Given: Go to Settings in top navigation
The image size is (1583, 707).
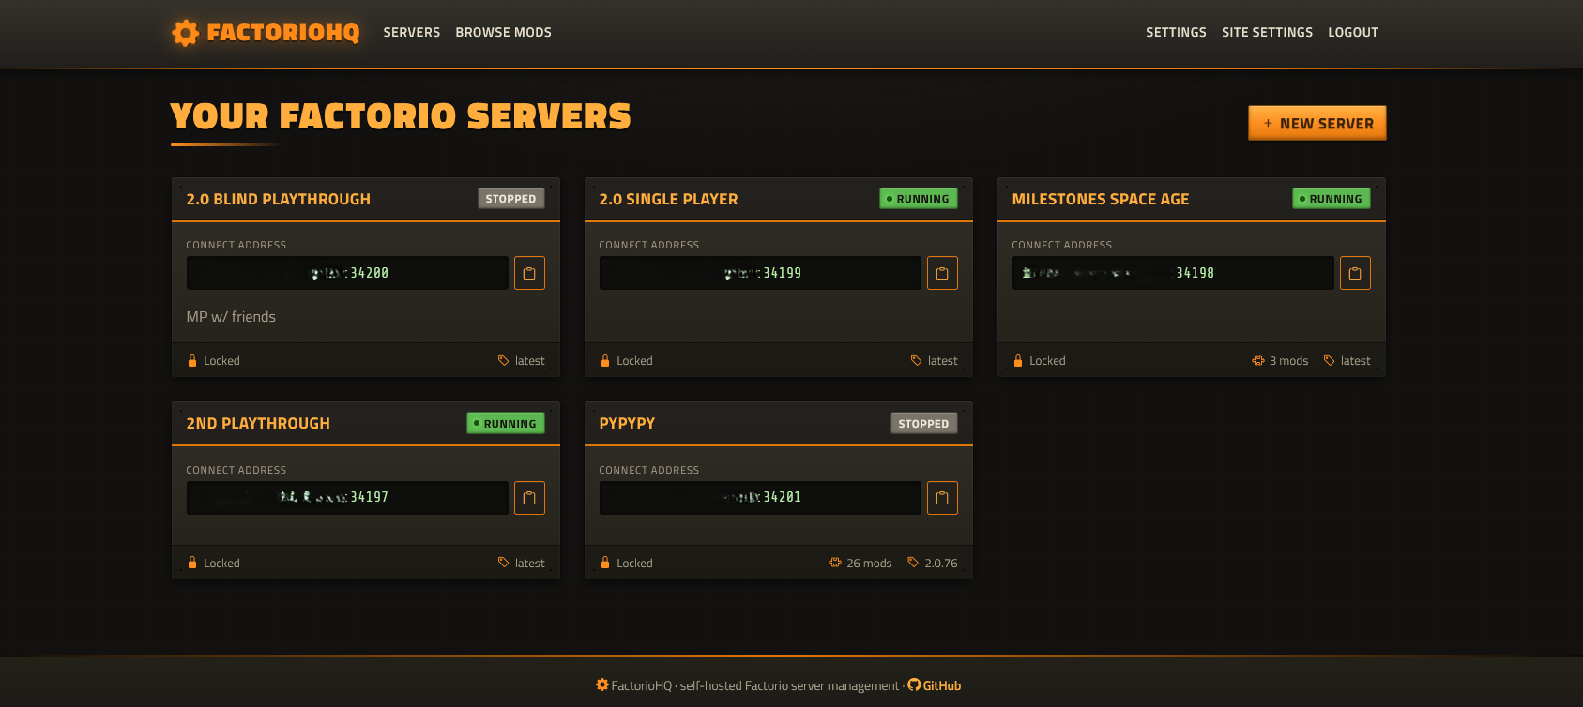Looking at the screenshot, I should point(1176,32).
